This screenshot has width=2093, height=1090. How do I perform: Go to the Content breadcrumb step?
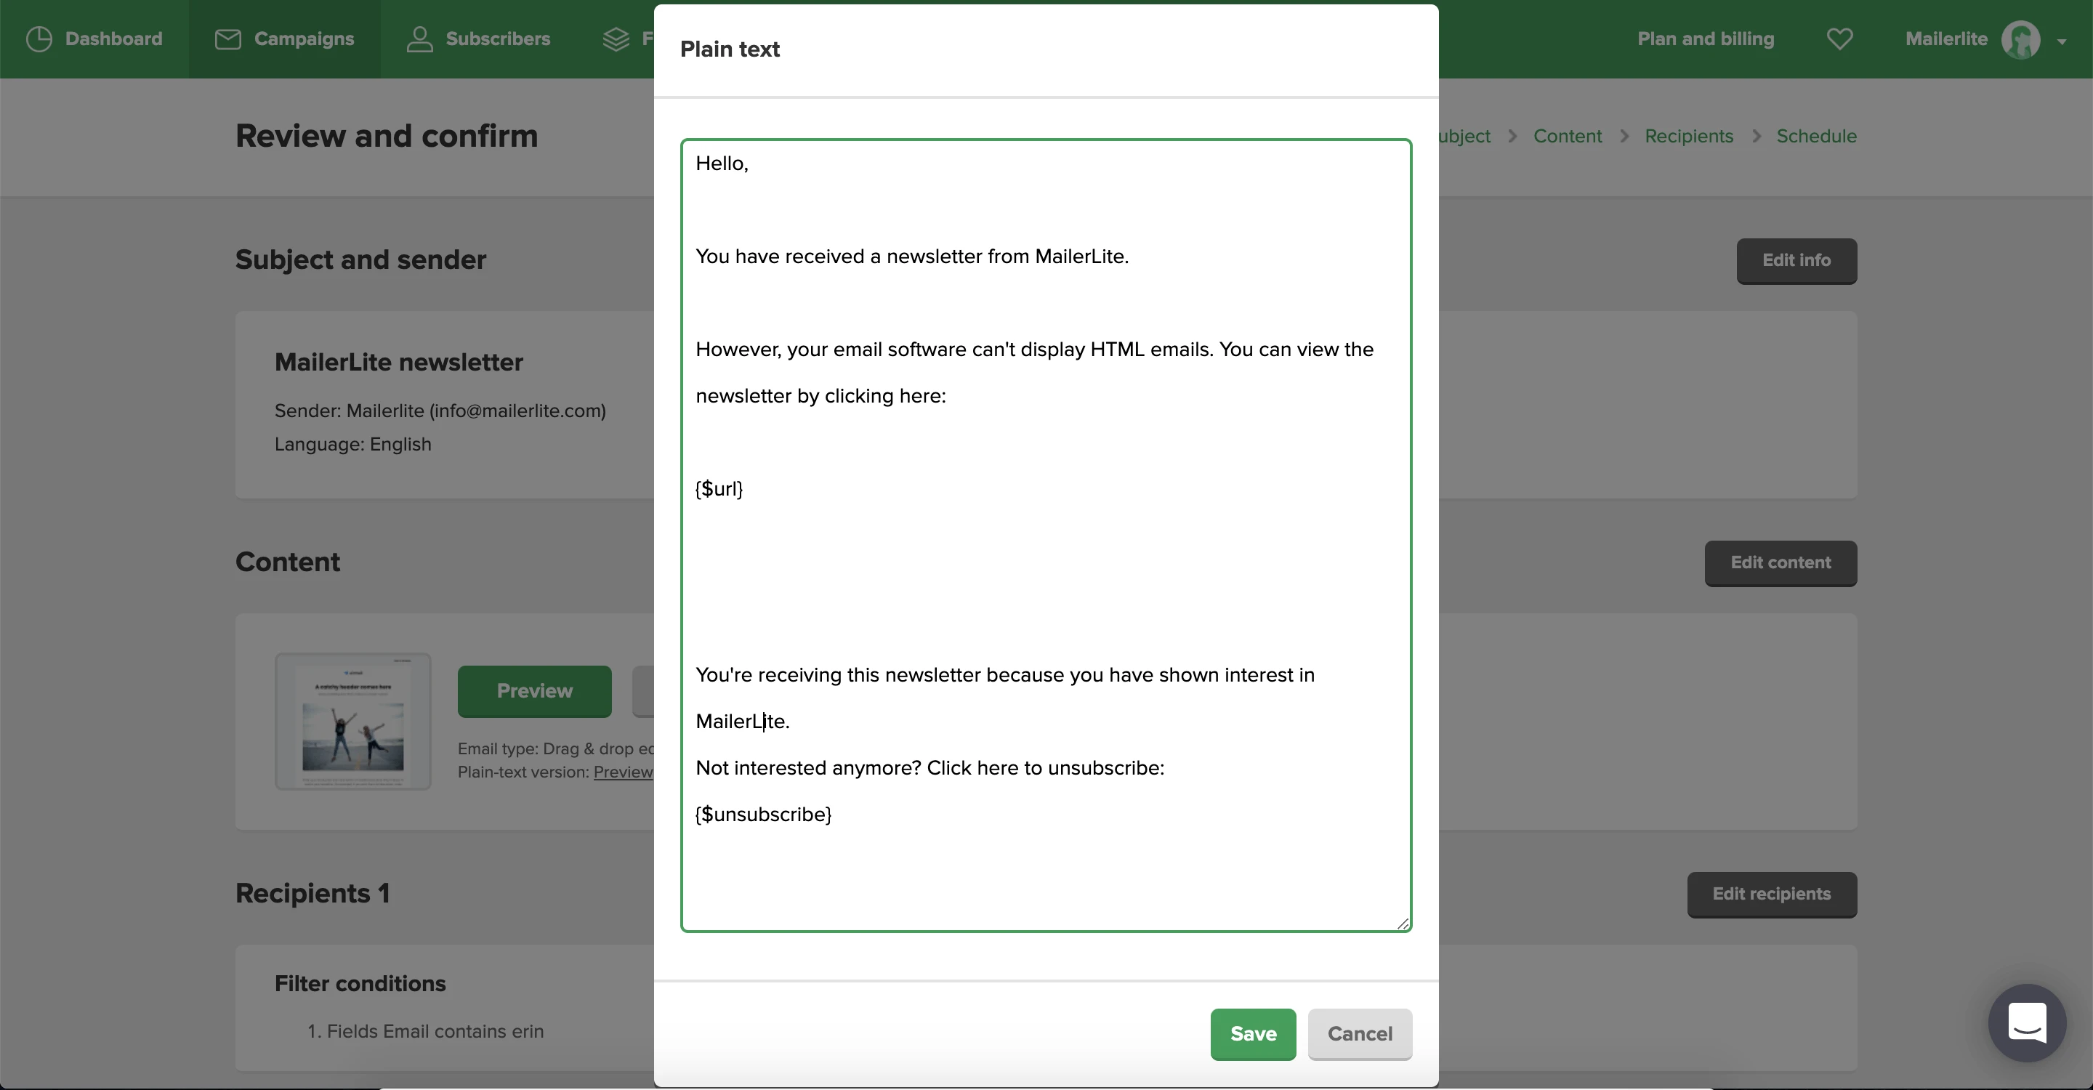pos(1567,136)
